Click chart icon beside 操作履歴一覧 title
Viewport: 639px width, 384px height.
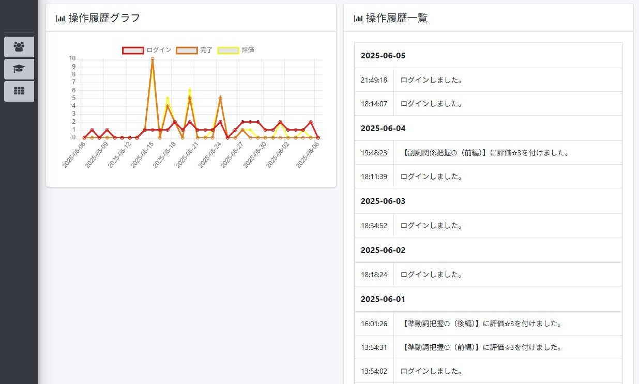[358, 19]
